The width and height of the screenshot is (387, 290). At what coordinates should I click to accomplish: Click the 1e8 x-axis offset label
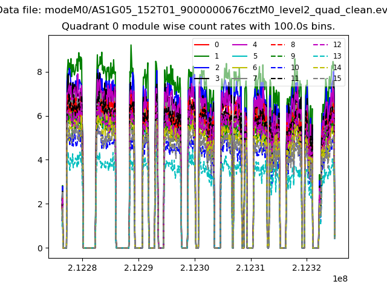click(339, 279)
